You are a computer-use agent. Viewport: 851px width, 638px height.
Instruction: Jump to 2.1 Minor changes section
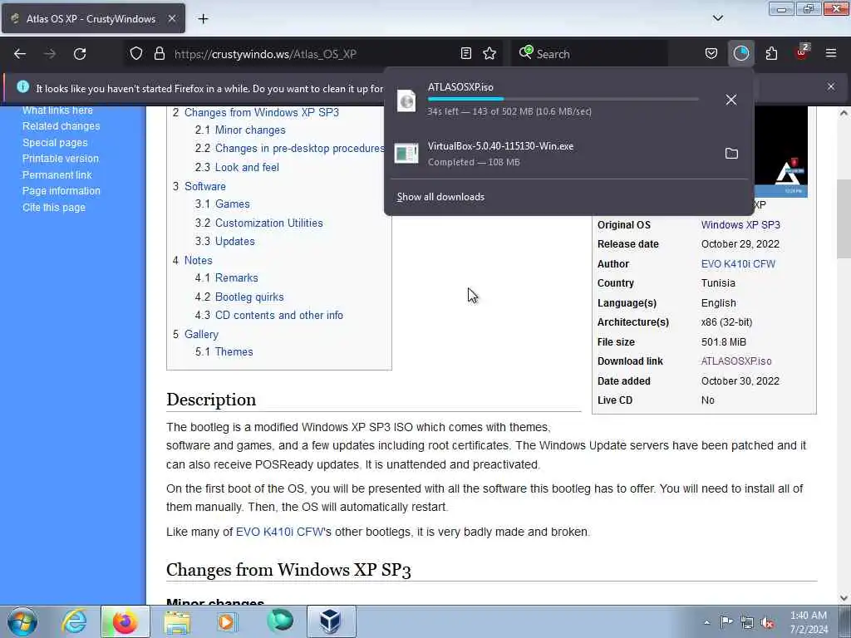250,130
